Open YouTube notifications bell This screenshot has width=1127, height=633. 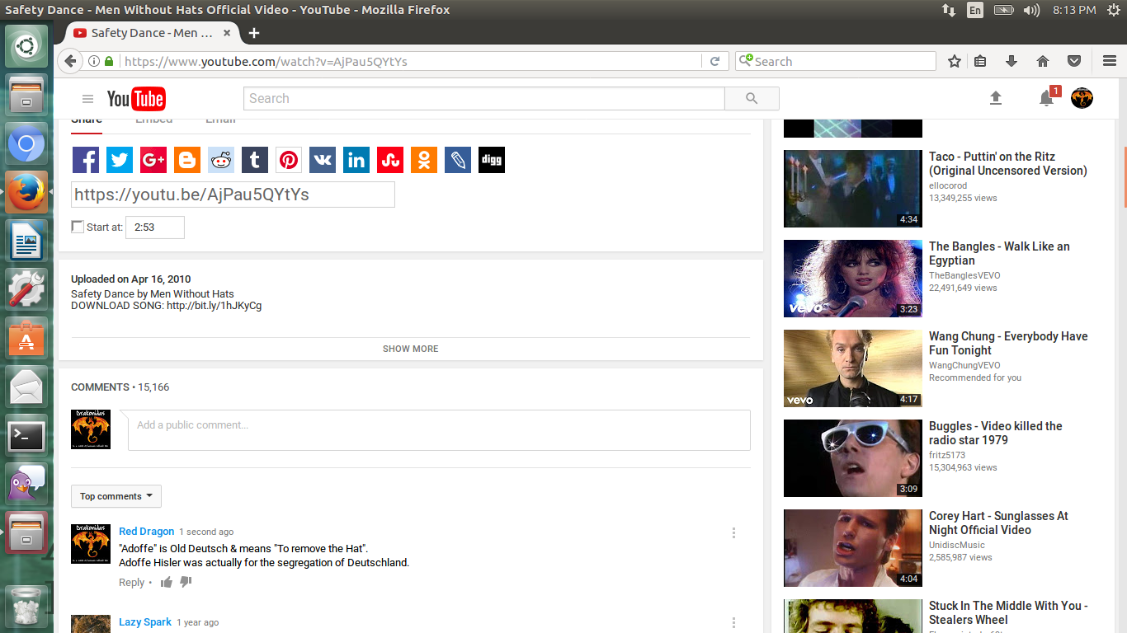tap(1046, 98)
